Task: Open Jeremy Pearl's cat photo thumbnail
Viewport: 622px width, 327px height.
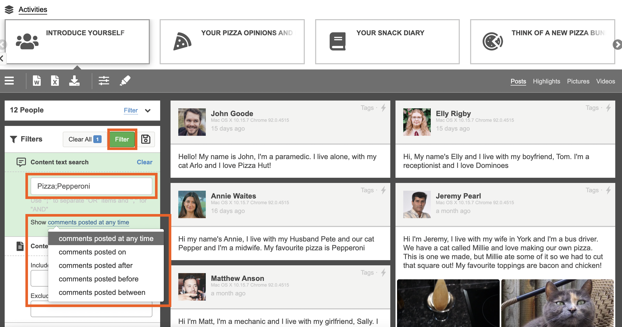Action: pos(557,303)
